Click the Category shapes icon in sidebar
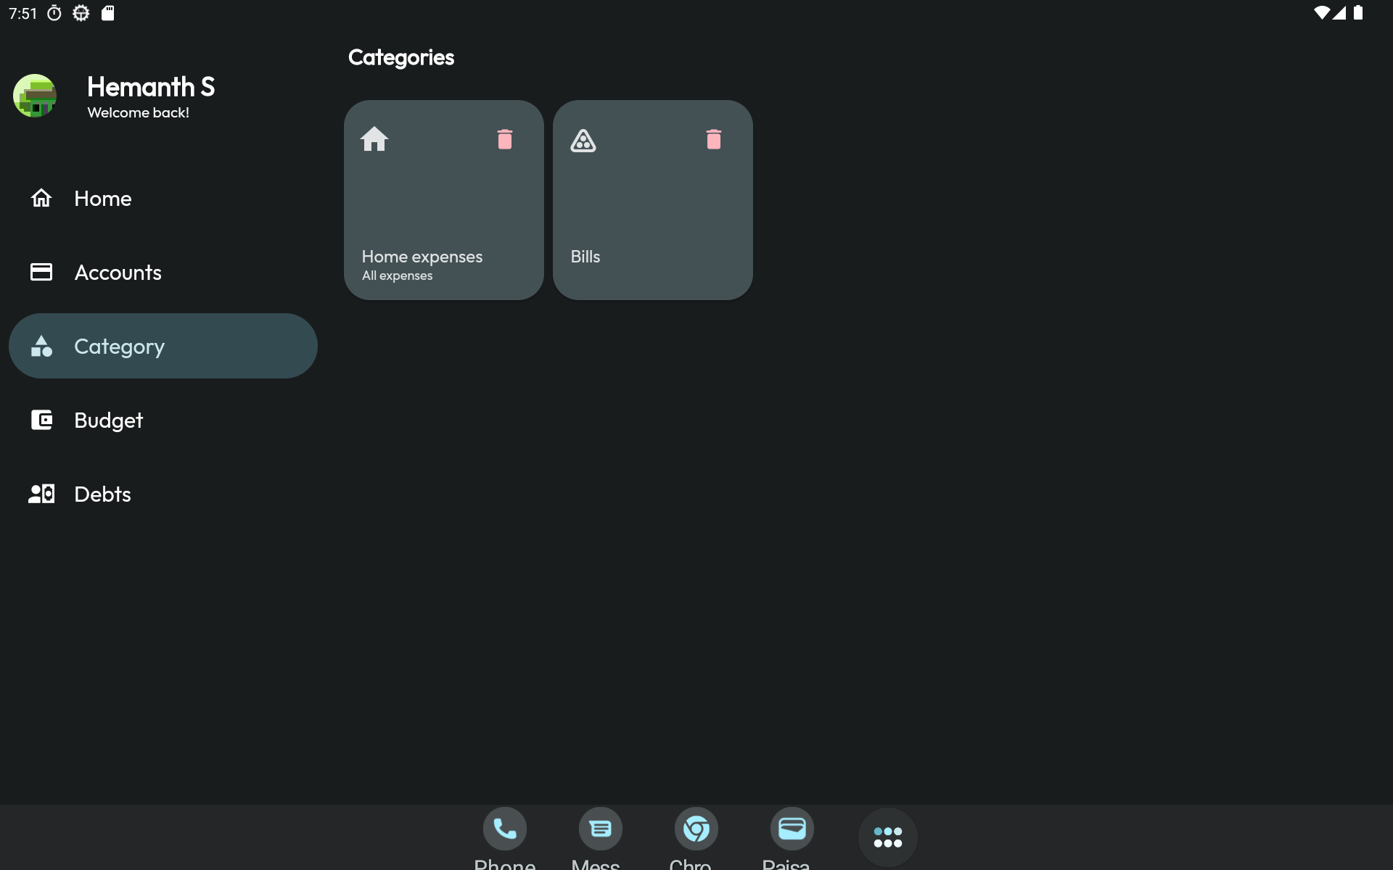The width and height of the screenshot is (1393, 870). point(41,346)
